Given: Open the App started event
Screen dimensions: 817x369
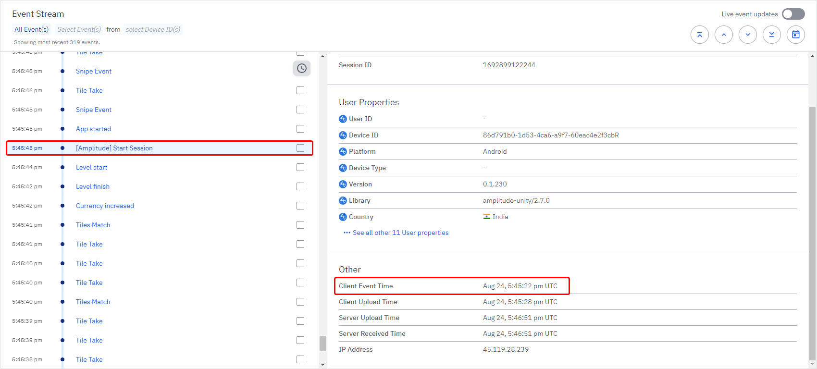Looking at the screenshot, I should pos(93,129).
